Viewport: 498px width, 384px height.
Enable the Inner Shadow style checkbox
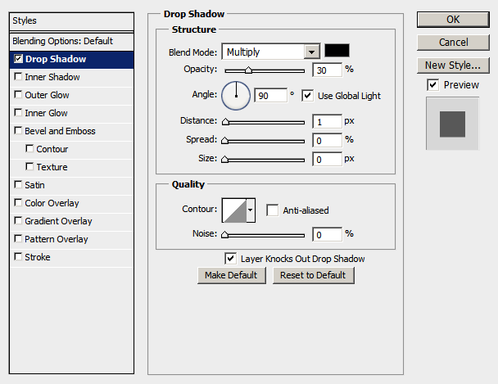point(18,77)
